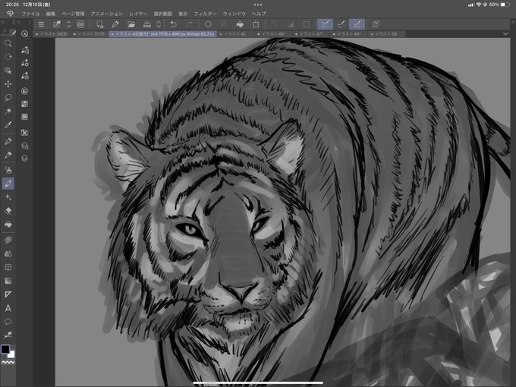Switch to the イラスト47 canvas tab
Screen dimensions: 516x387
coord(310,34)
